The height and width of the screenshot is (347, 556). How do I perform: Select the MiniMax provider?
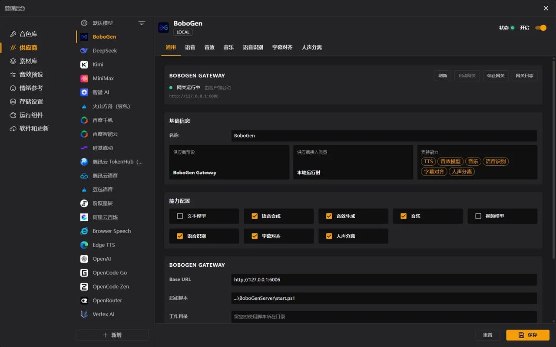point(112,79)
